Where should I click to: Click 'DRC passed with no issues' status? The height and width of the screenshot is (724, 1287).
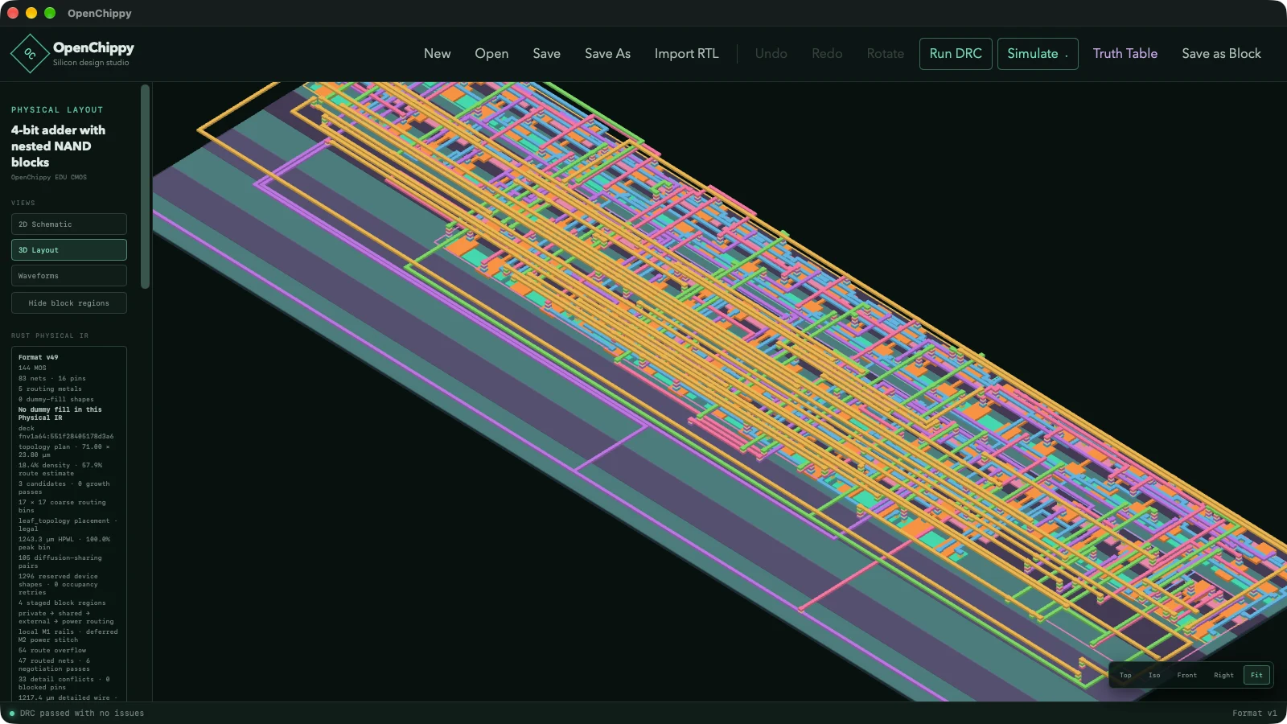click(82, 714)
